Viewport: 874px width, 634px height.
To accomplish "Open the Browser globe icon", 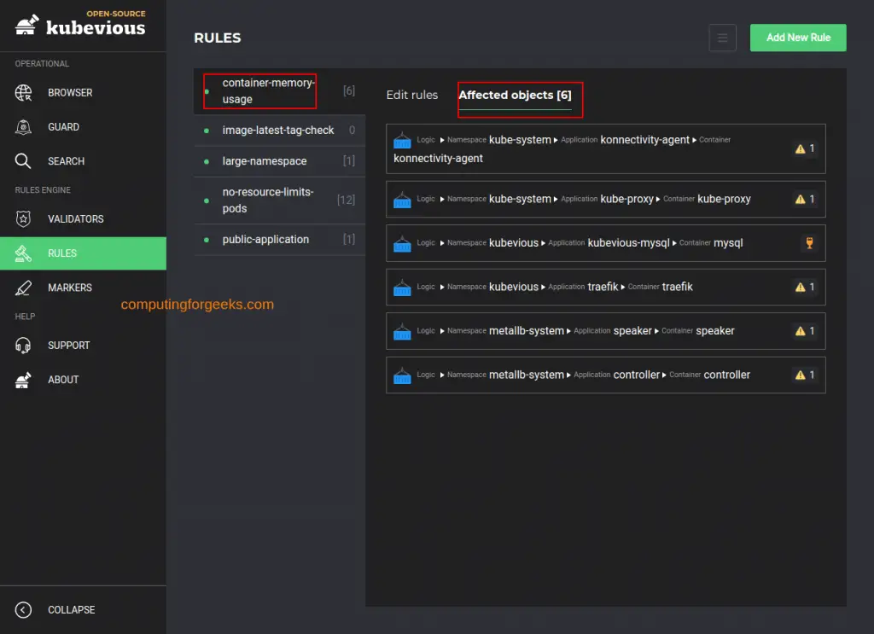I will point(23,92).
